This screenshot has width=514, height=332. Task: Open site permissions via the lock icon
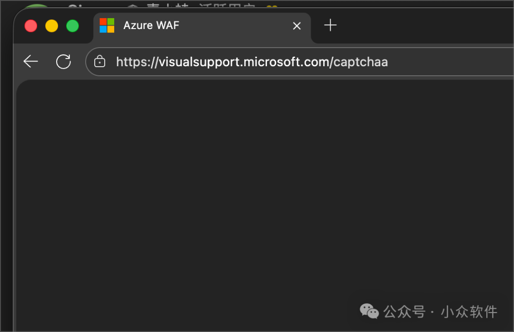[99, 61]
